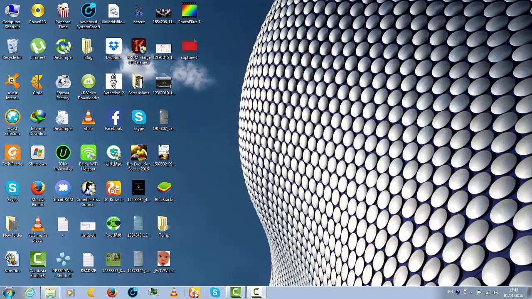532x299 pixels.
Task: Select the capture-1 file icon
Action: click(189, 49)
